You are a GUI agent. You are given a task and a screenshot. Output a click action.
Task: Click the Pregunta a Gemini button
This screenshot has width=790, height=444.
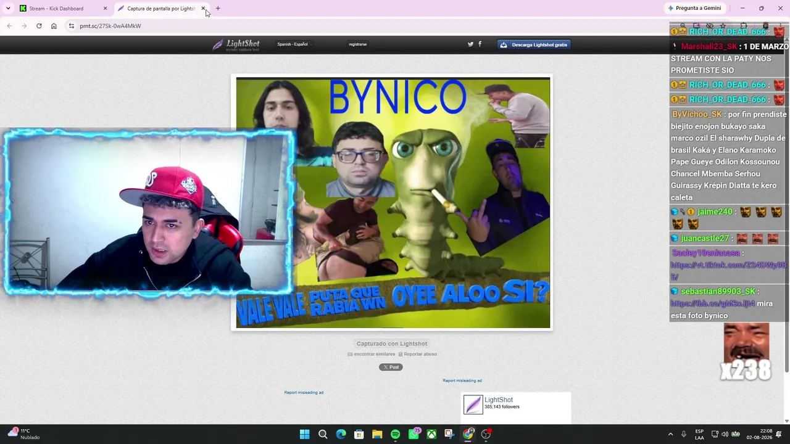point(694,9)
